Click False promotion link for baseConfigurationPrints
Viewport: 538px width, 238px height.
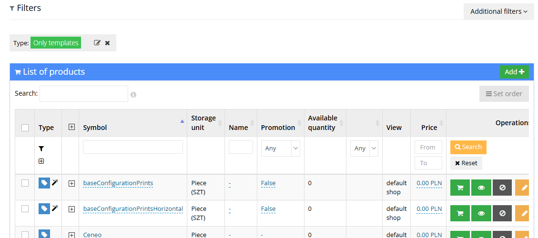(x=268, y=183)
